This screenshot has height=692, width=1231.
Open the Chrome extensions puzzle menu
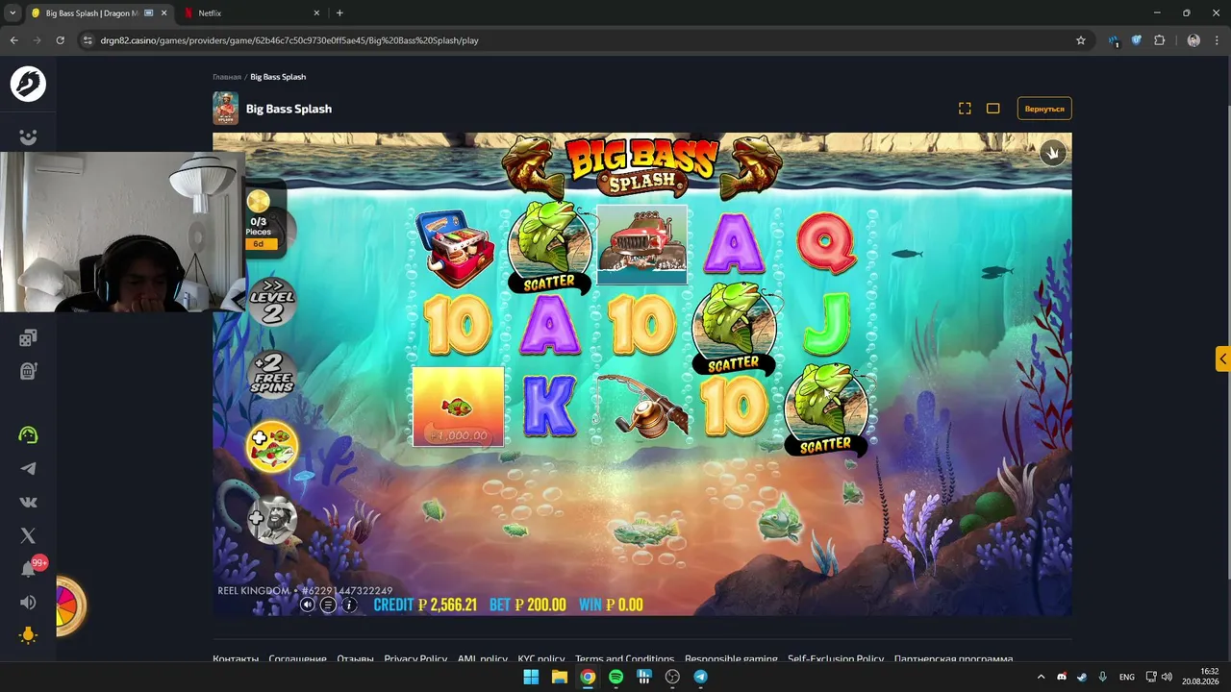click(1159, 40)
